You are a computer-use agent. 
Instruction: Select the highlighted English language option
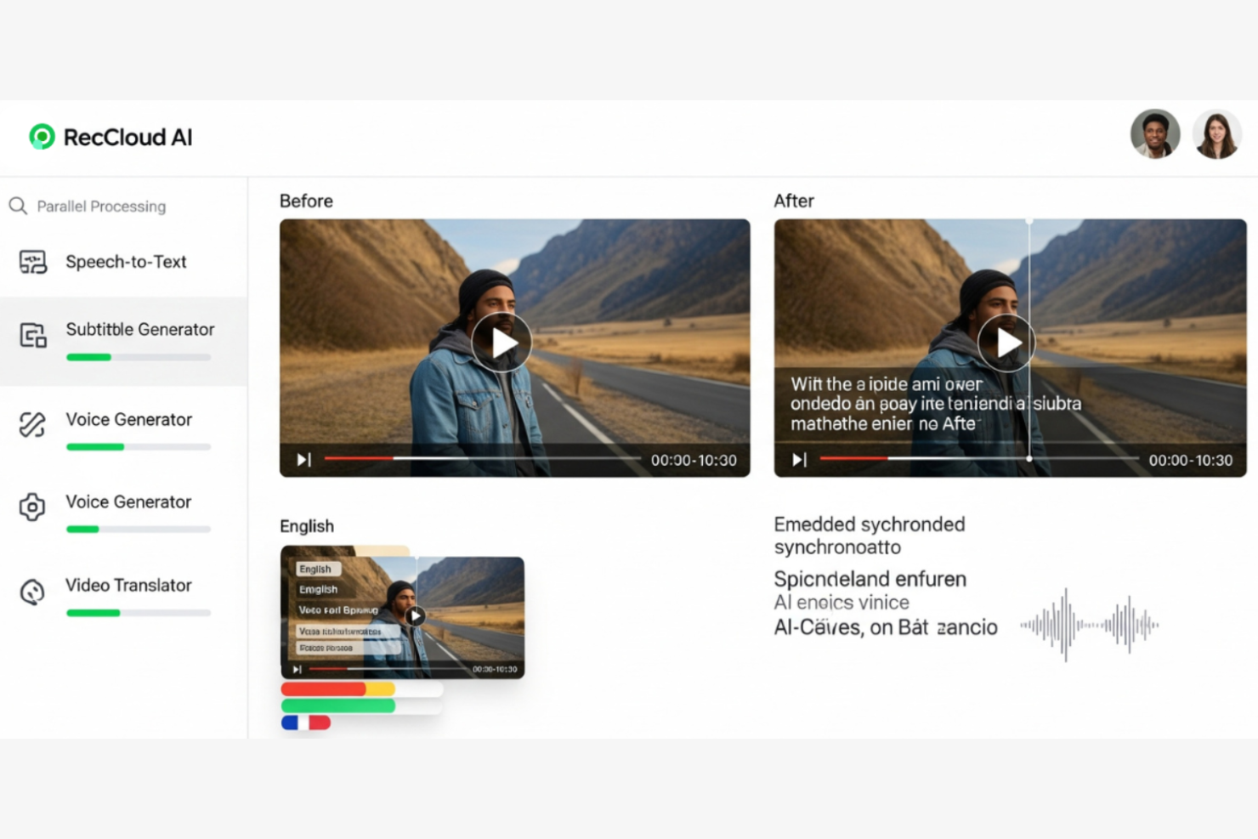pos(317,568)
